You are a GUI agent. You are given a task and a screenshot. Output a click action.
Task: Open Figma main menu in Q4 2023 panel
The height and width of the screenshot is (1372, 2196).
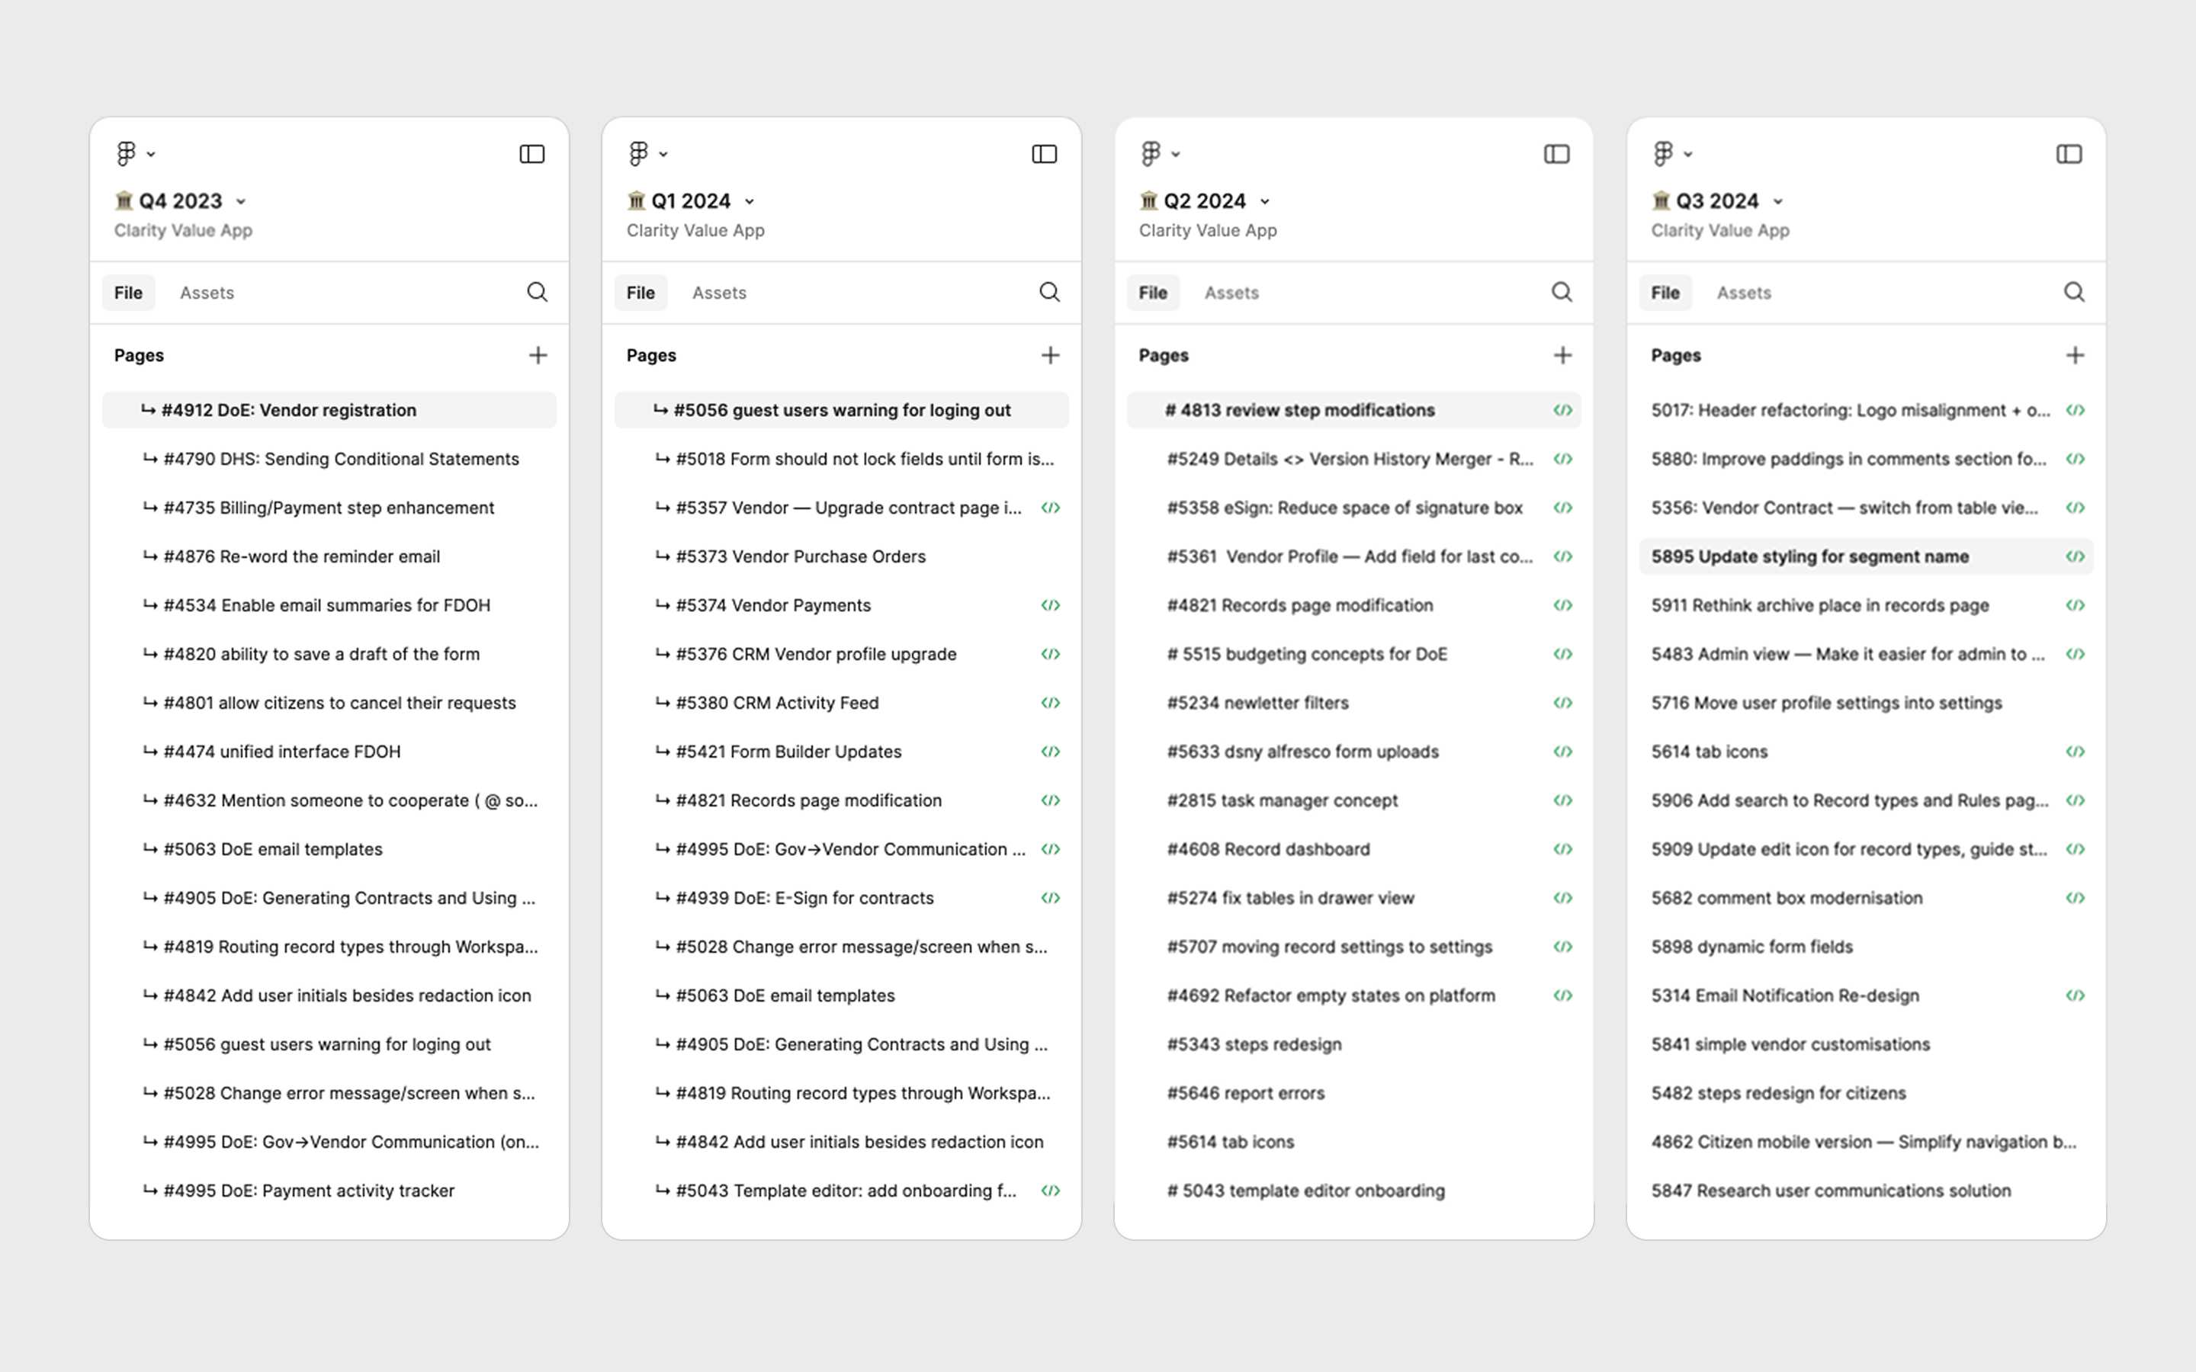point(134,153)
